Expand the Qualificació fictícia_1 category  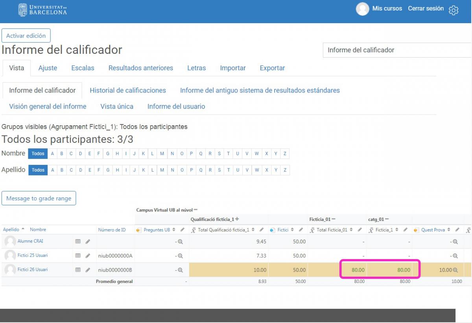(x=237, y=219)
